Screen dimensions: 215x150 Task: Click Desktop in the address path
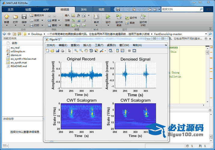(x=37, y=34)
